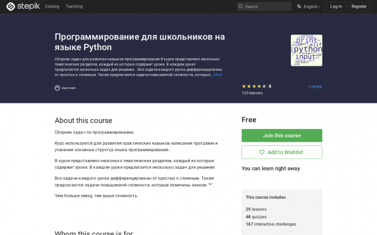This screenshot has height=235, width=377.
Task: Click the Whom this course is for heading
Action: (x=94, y=232)
